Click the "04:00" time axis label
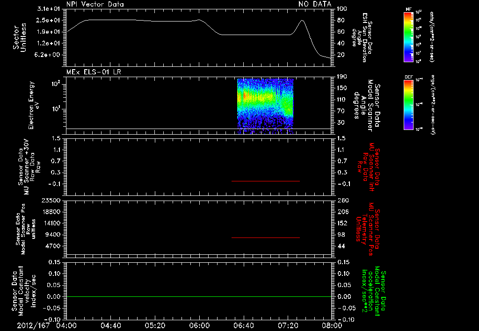479x331 pixels. pos(66,325)
